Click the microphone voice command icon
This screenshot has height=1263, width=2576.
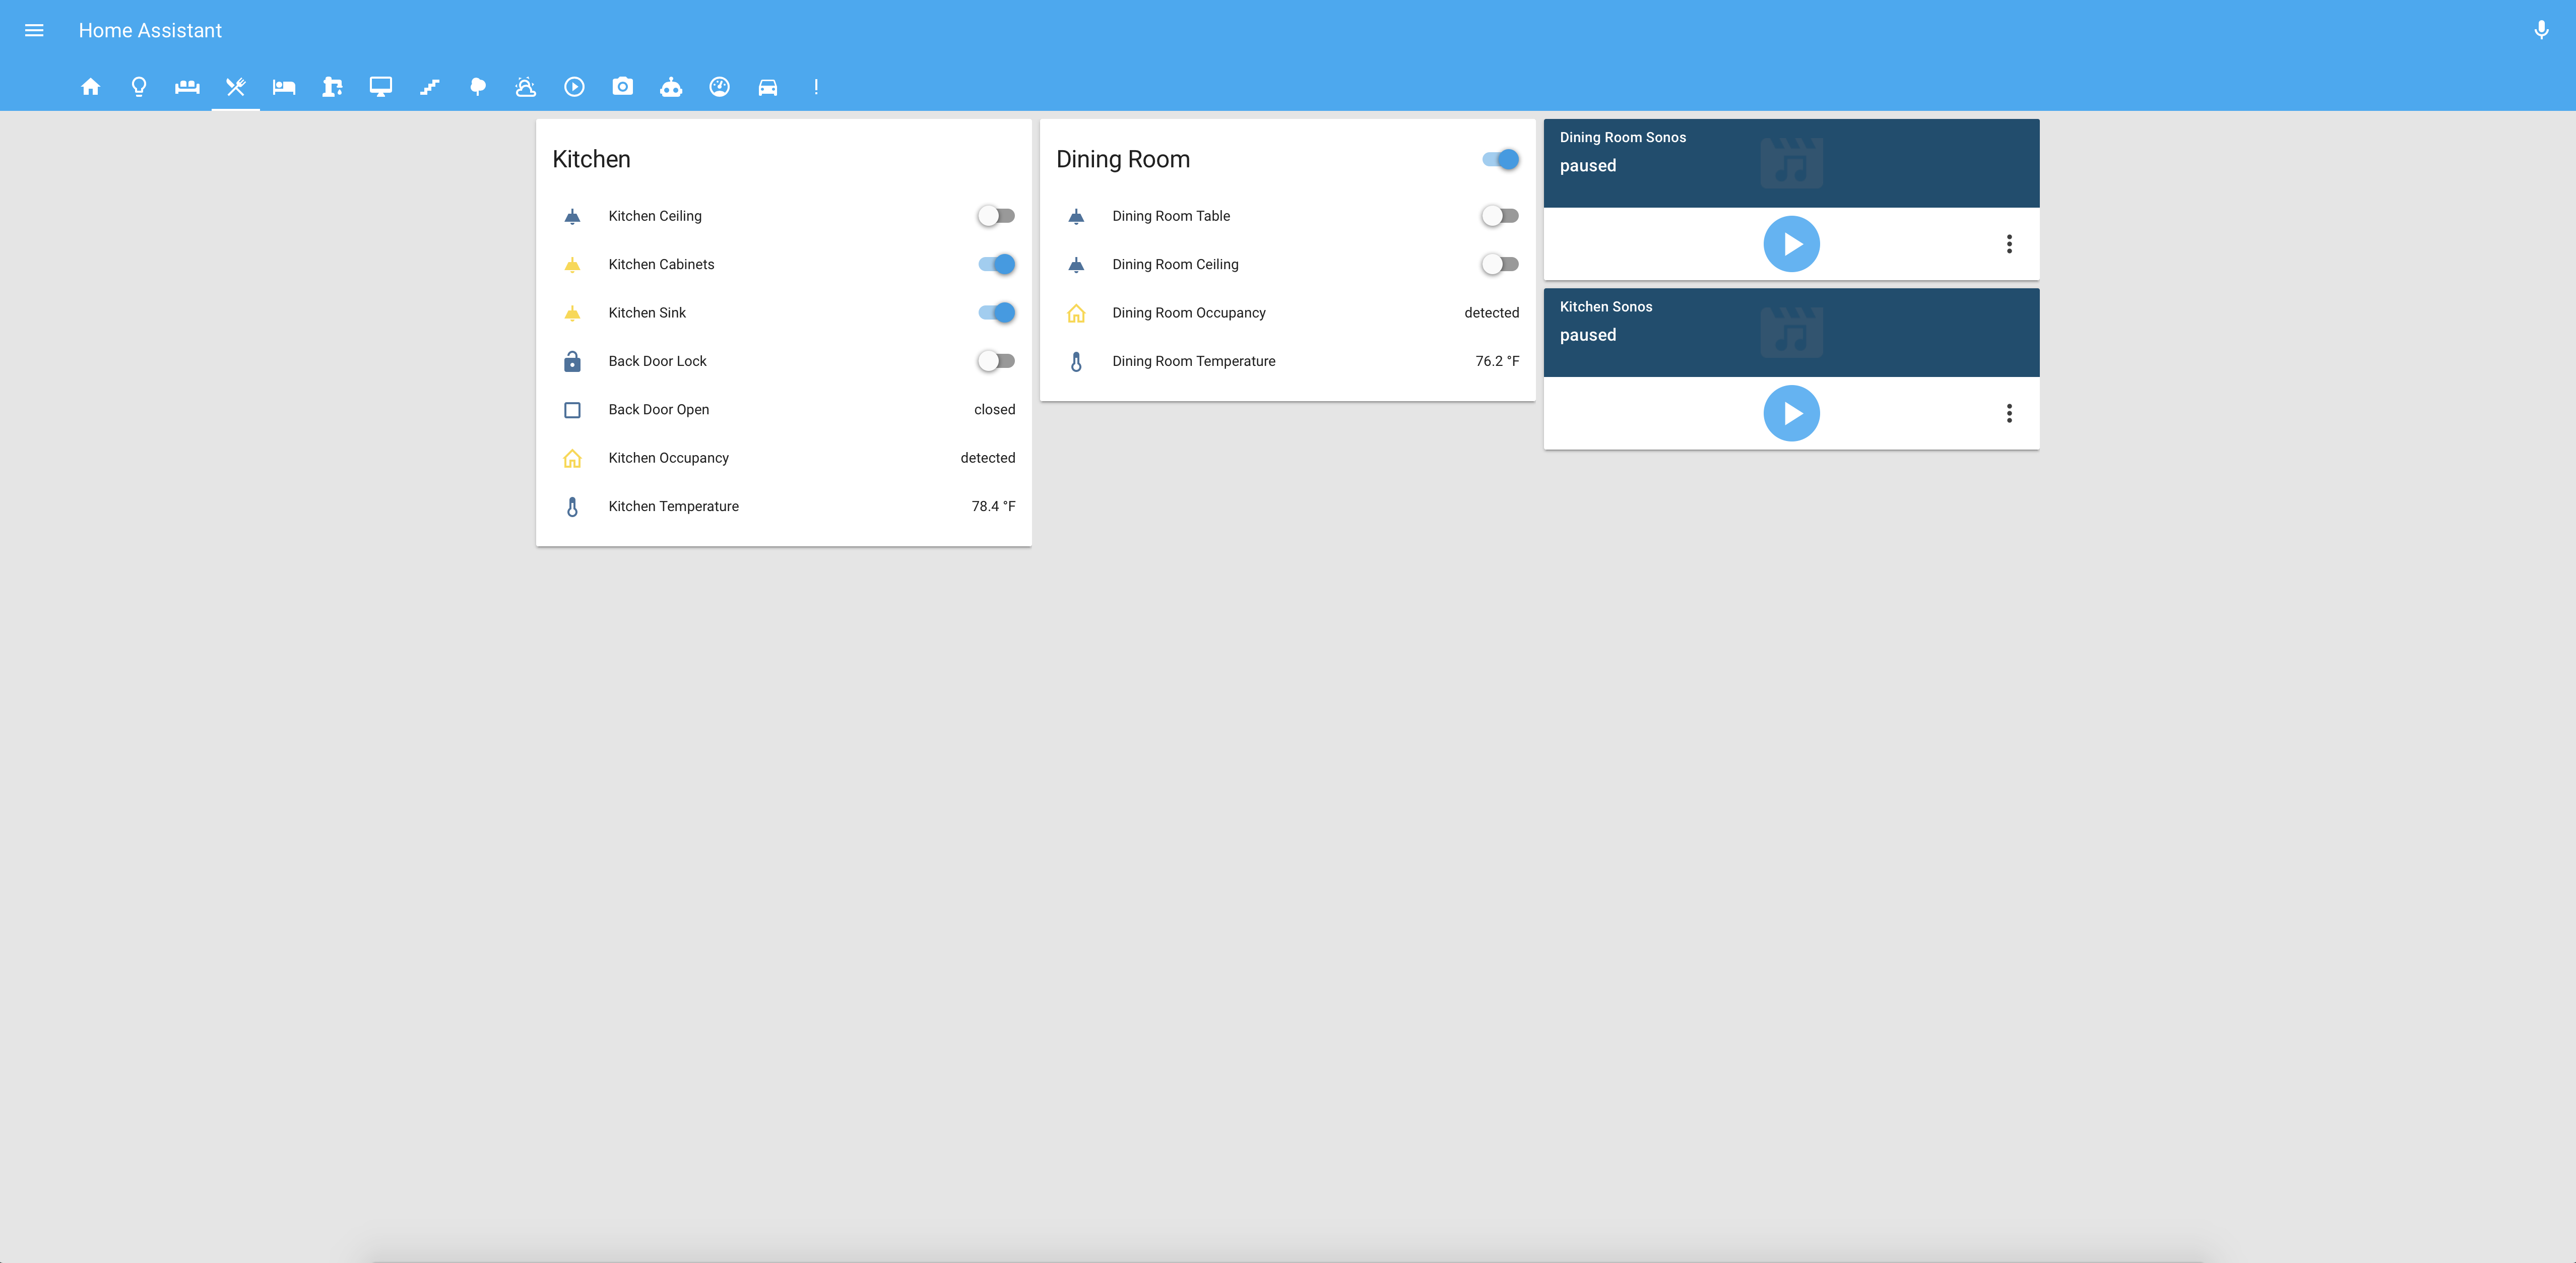click(2541, 30)
